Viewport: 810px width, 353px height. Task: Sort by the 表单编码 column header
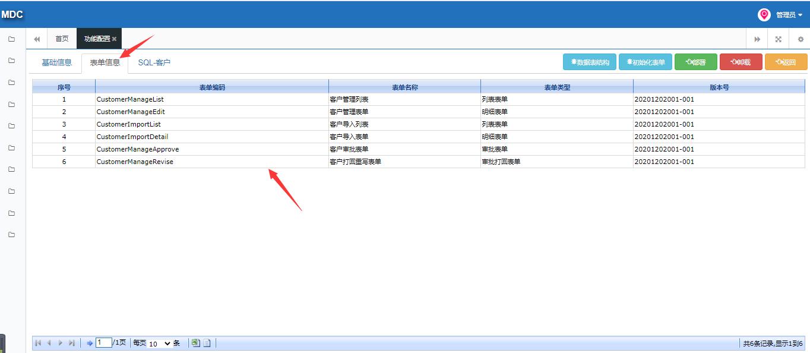pyautogui.click(x=212, y=87)
